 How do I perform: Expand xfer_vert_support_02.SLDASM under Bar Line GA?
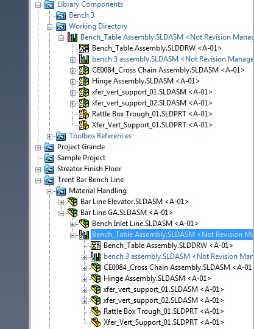click(84, 301)
